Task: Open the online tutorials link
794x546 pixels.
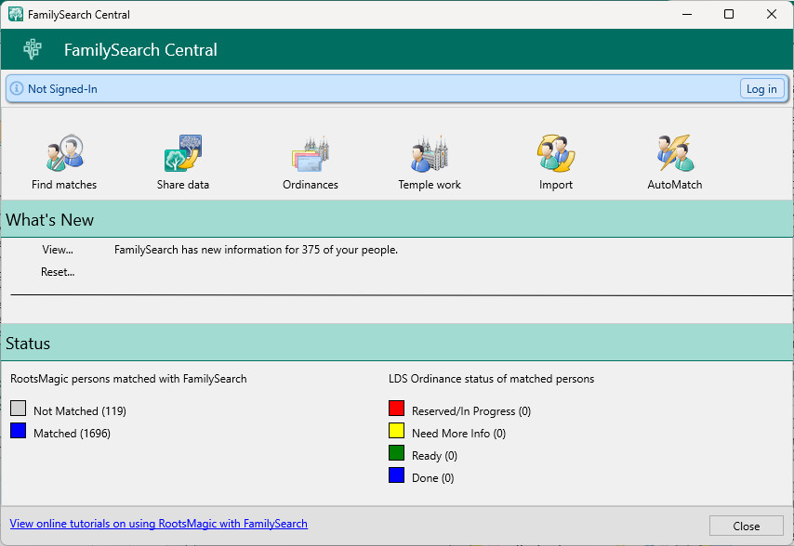Action: (159, 524)
